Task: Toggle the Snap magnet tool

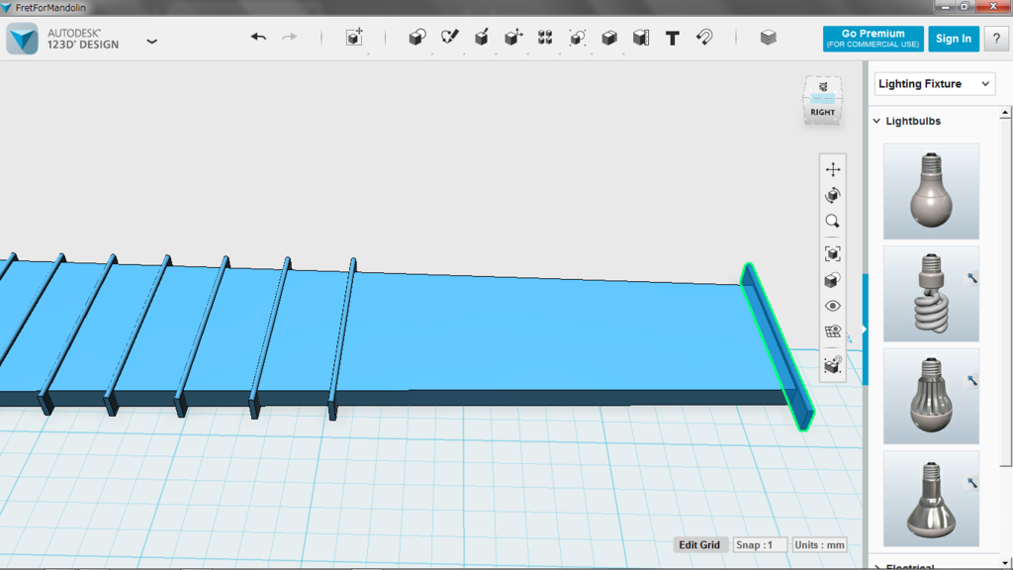Action: (704, 38)
